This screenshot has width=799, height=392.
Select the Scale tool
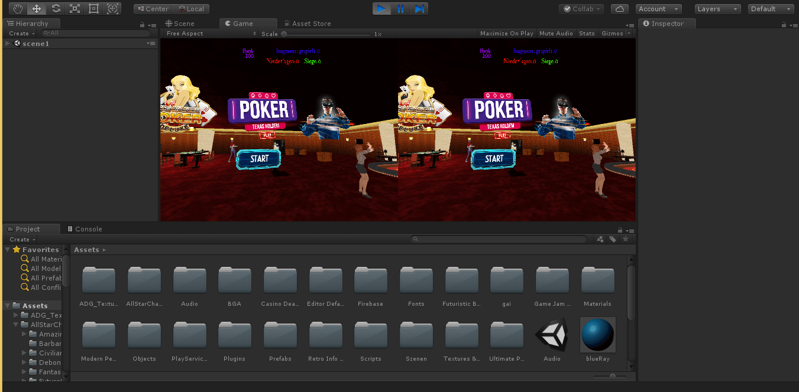click(75, 9)
